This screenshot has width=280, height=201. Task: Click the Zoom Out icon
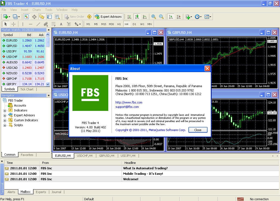click(x=161, y=16)
